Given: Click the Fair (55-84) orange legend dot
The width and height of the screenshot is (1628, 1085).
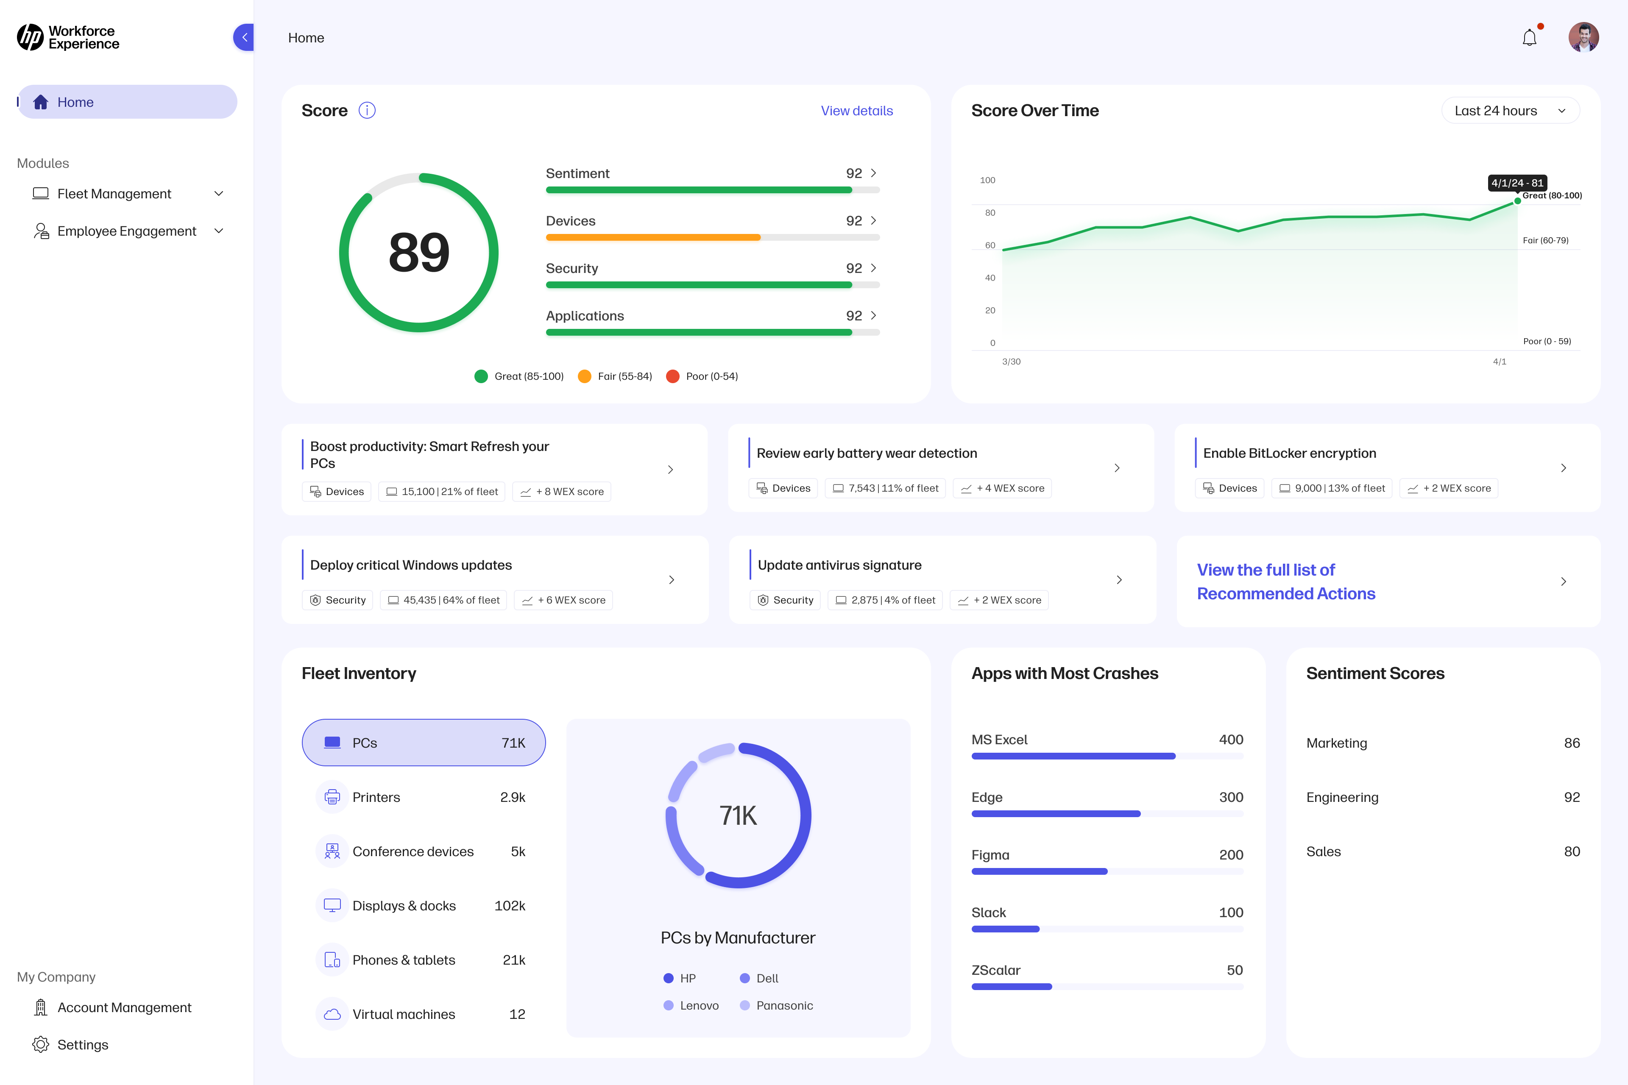Looking at the screenshot, I should pyautogui.click(x=584, y=376).
